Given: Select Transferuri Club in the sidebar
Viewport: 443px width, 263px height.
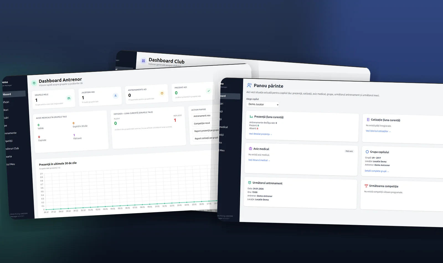Looking at the screenshot, I should pyautogui.click(x=12, y=149).
